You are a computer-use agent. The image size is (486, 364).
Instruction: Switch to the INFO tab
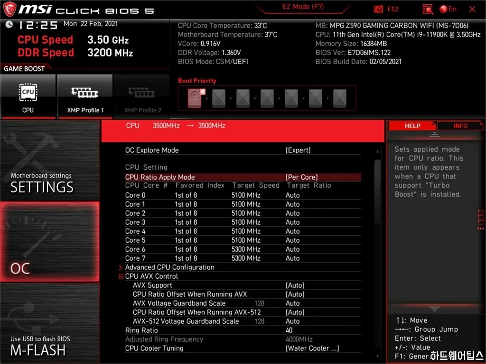click(x=460, y=126)
